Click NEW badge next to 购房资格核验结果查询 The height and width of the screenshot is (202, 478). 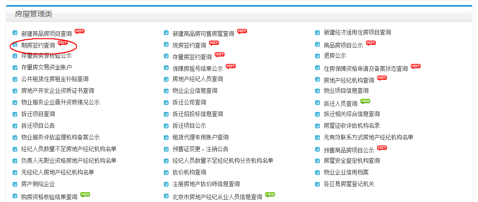point(85,195)
